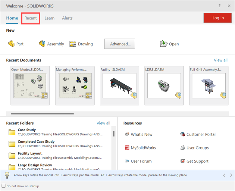The width and height of the screenshot is (235, 191).
Task: Open the Advanced... new document dialog
Action: coord(120,44)
